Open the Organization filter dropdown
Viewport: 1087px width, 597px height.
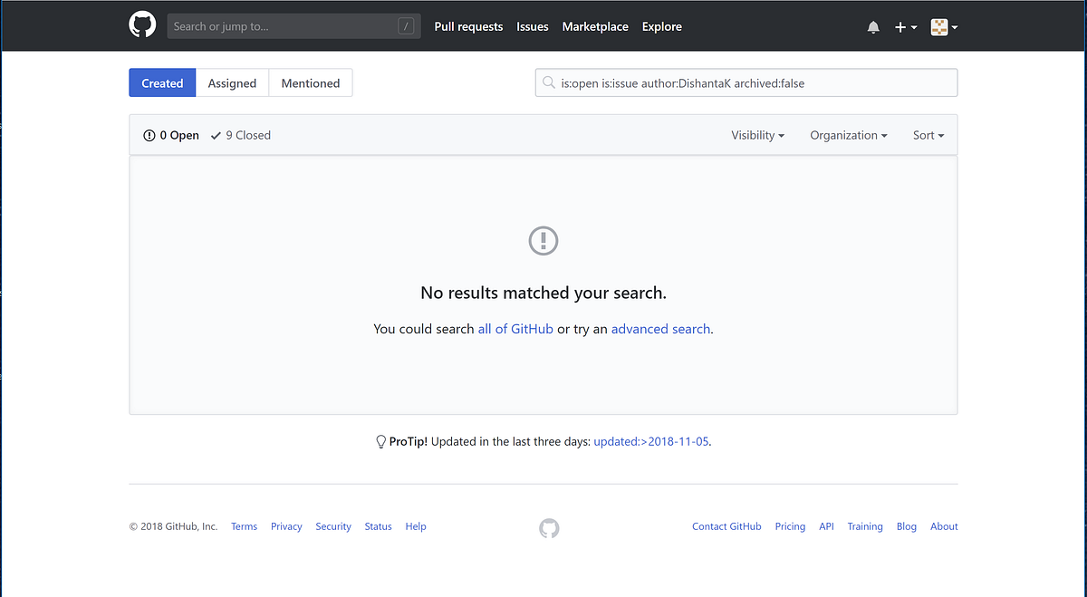(848, 134)
